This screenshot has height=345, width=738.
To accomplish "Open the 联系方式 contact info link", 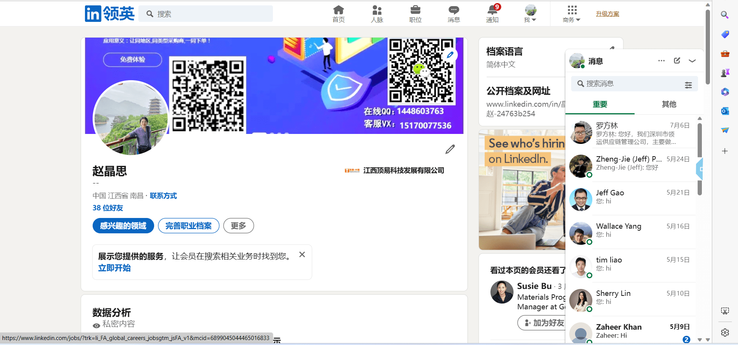I will pyautogui.click(x=163, y=196).
